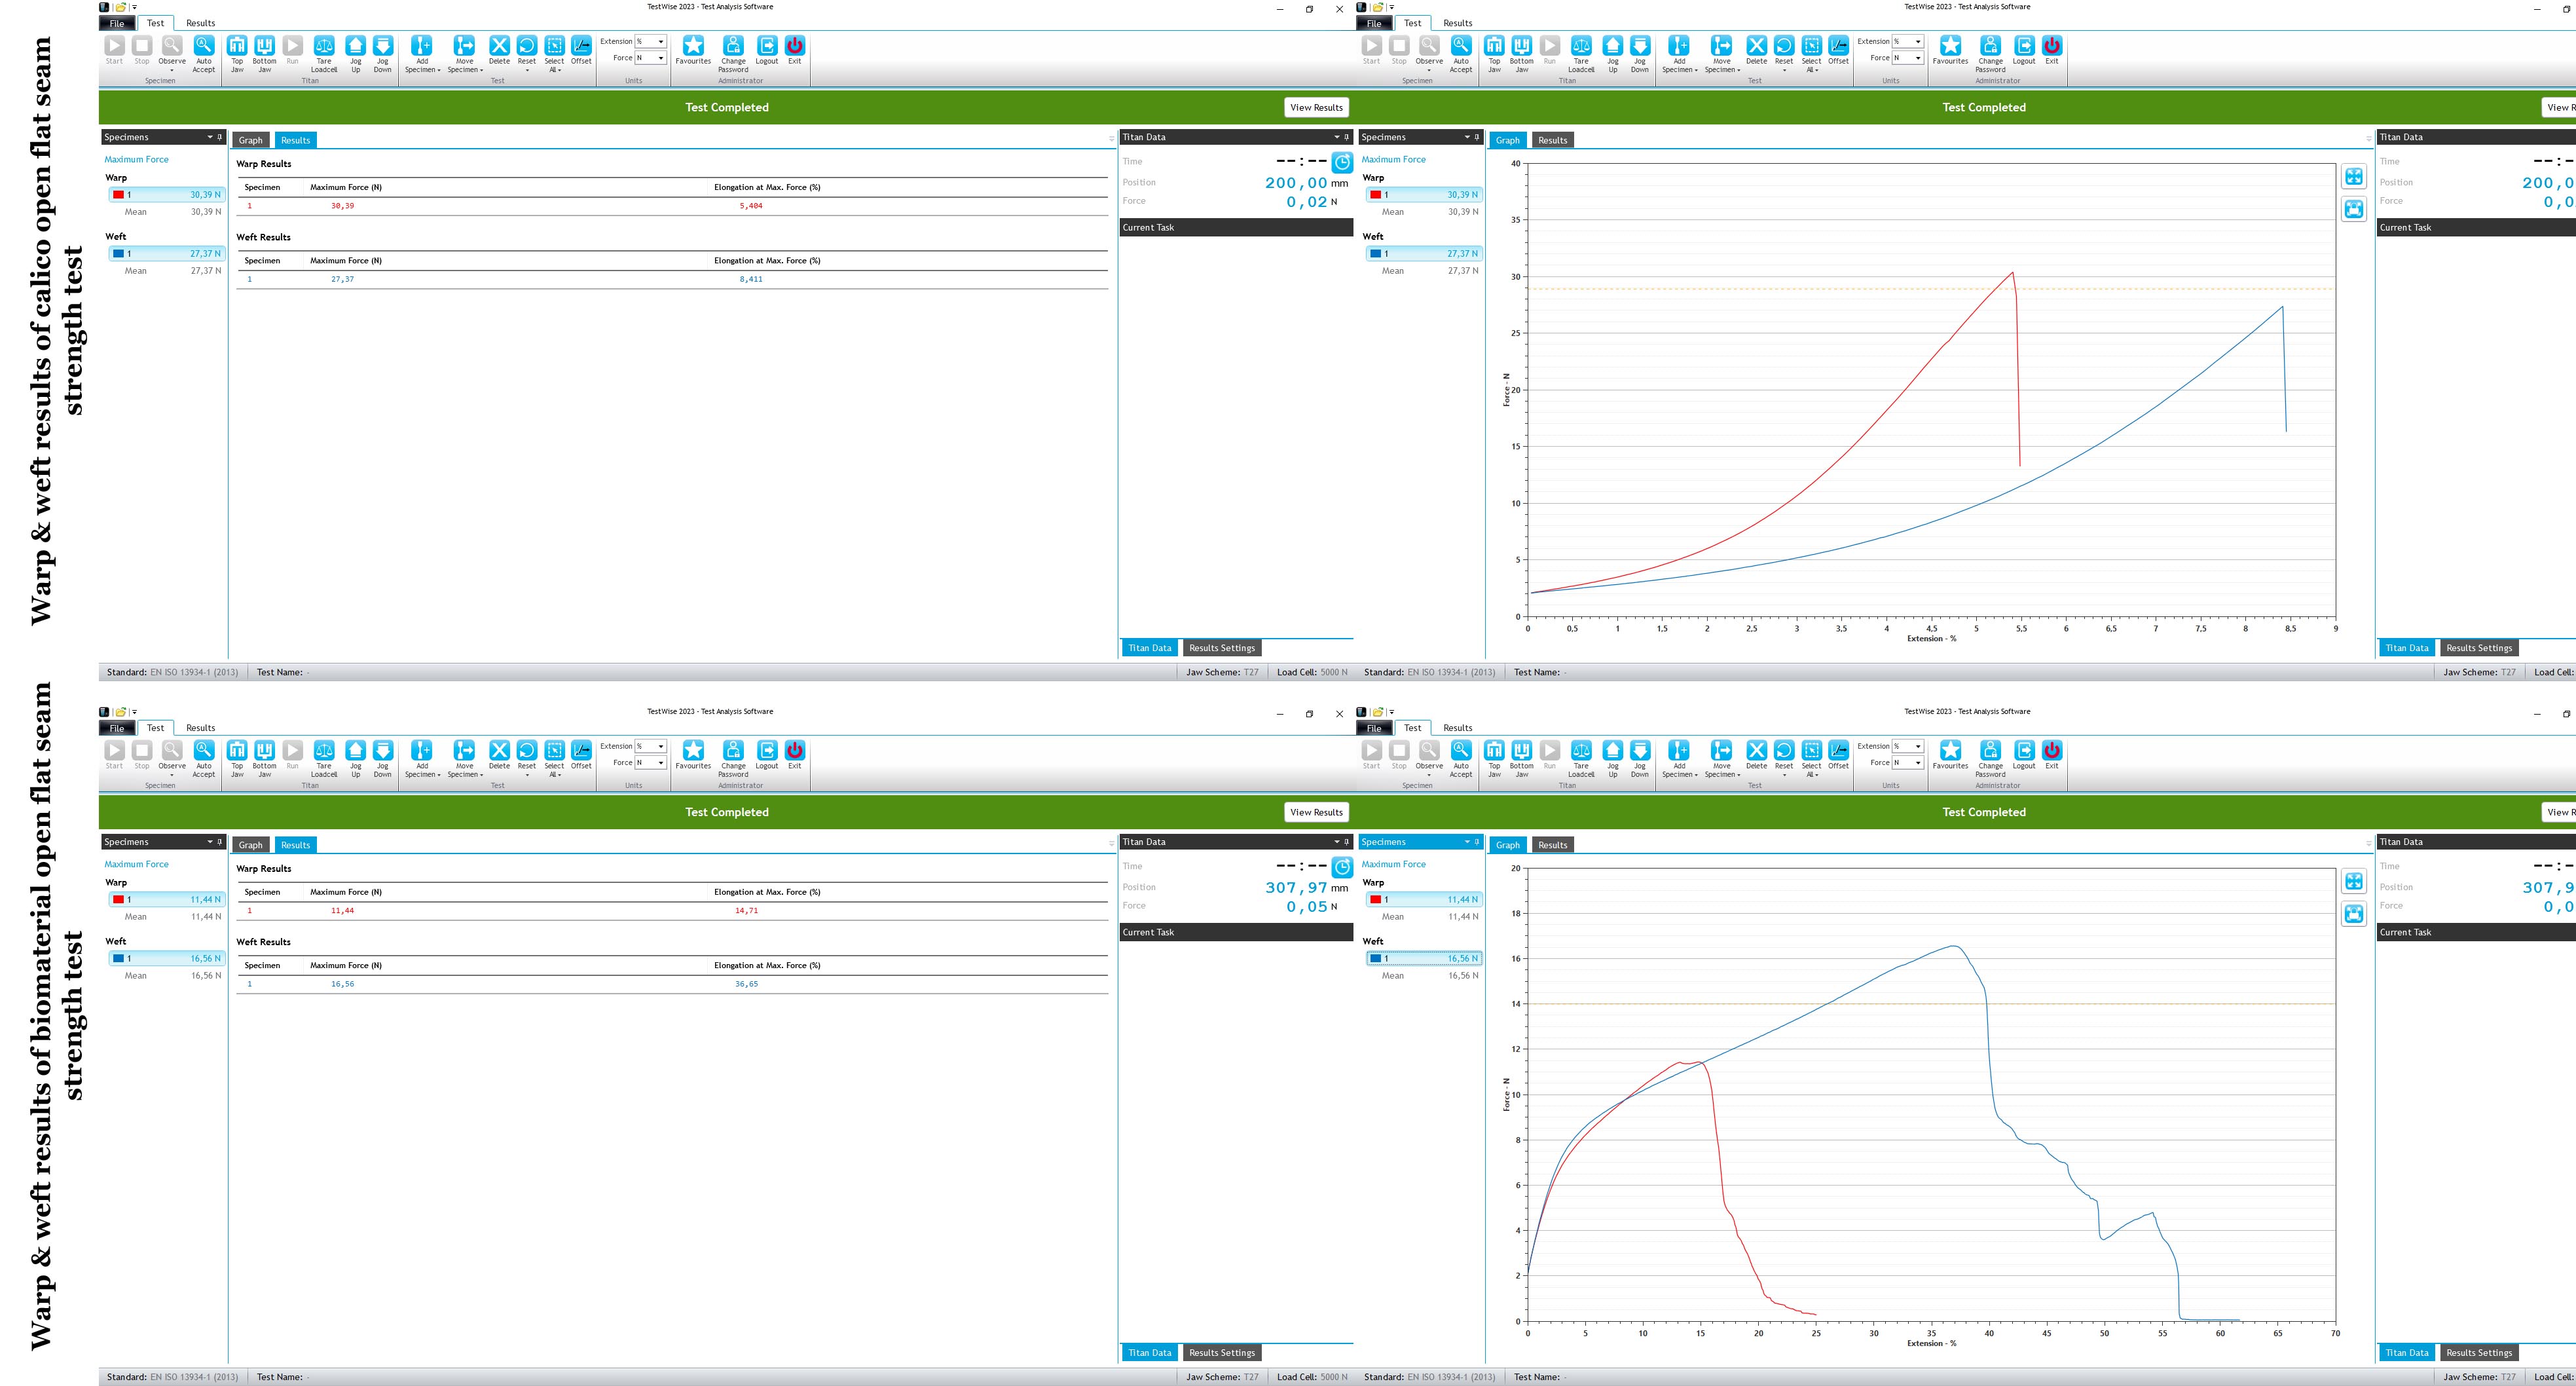Image resolution: width=2576 pixels, height=1386 pixels.
Task: Toggle the Specimens panel pin in the calico graph window
Action: [1477, 137]
